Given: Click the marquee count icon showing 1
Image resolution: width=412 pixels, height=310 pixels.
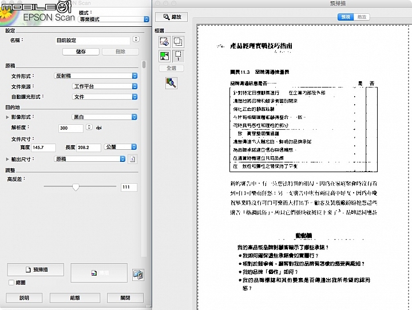Looking at the screenshot, I should tap(178, 56).
